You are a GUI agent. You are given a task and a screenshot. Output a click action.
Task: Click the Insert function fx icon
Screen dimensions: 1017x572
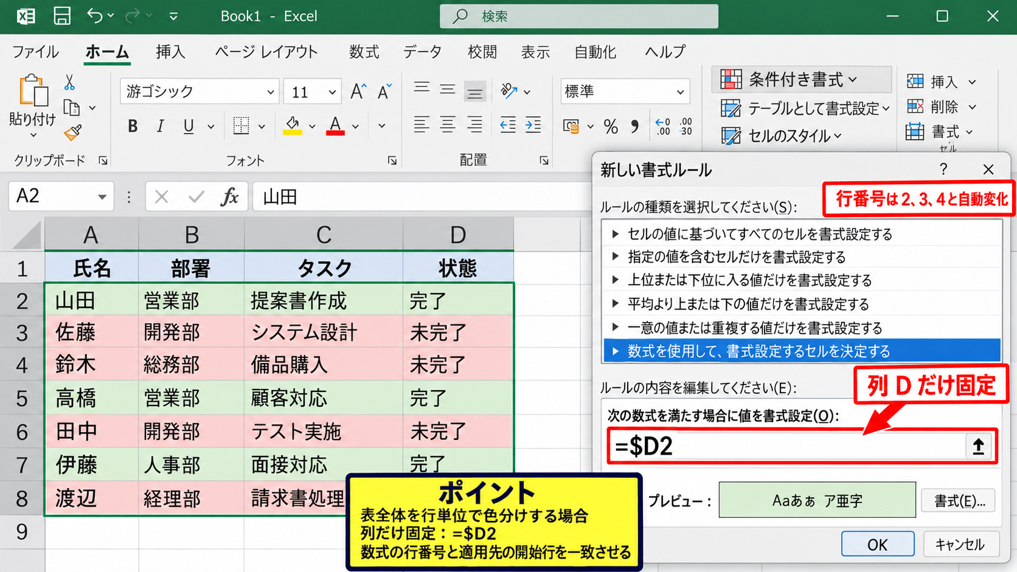229,196
